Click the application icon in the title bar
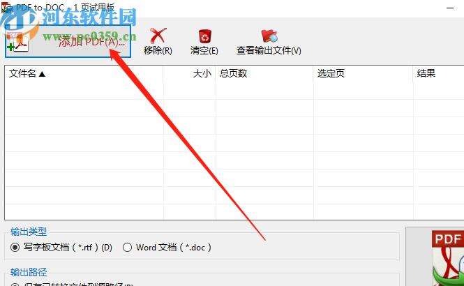The width and height of the screenshot is (464, 286). click(x=6, y=7)
